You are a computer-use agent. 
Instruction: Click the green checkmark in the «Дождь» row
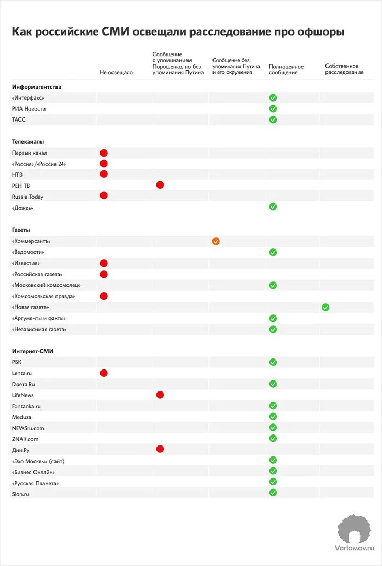tap(273, 206)
